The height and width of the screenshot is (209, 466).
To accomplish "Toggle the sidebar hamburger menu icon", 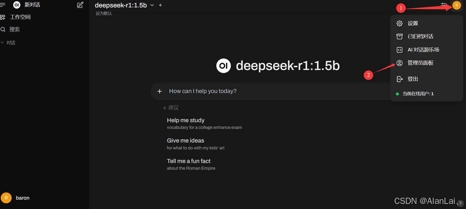I will tap(3, 5).
